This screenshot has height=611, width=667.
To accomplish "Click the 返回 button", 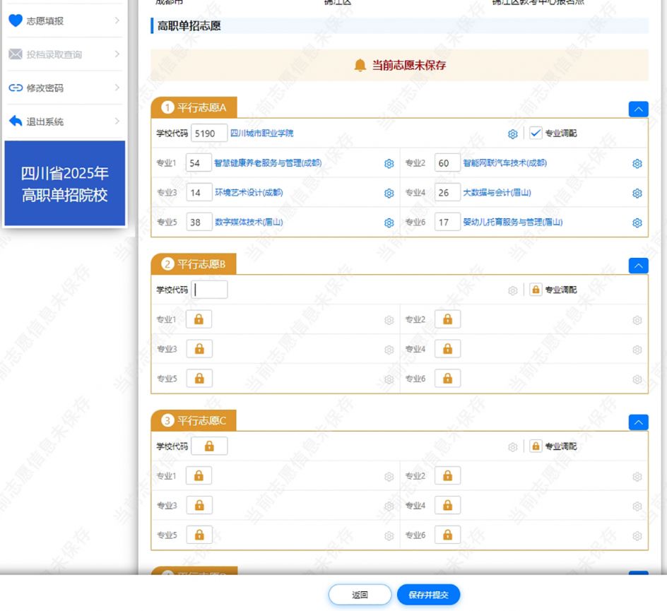I will tap(360, 595).
